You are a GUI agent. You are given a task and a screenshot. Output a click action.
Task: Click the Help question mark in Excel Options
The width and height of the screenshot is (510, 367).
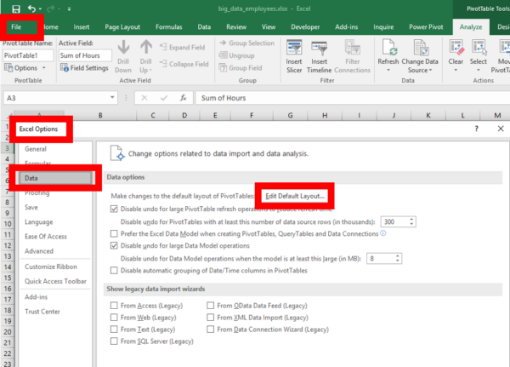coord(477,129)
